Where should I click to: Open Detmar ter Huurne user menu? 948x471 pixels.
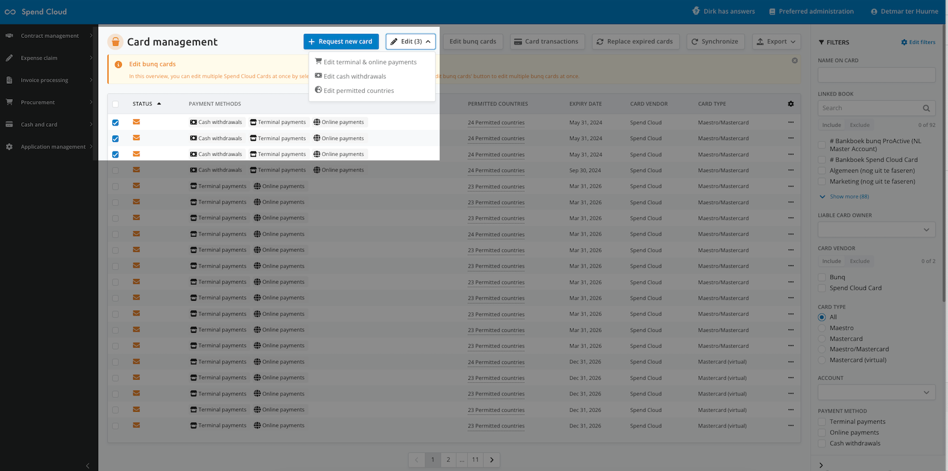[905, 11]
